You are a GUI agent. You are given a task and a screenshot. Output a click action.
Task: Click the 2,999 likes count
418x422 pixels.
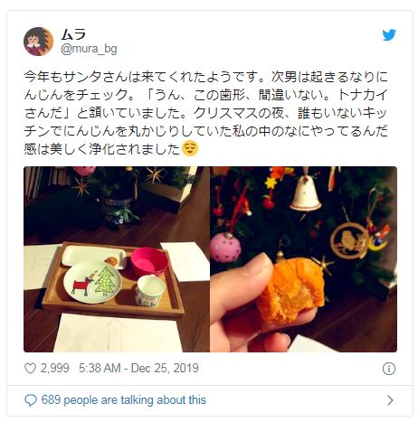tap(55, 368)
